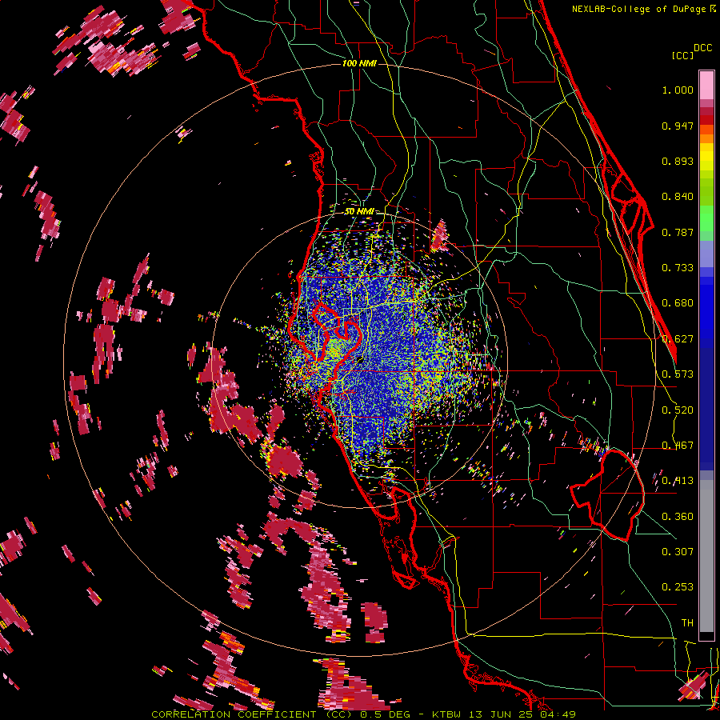Image resolution: width=720 pixels, height=720 pixels.
Task: Click the NEXLAB-College of DuPage credit text
Action: pos(643,9)
